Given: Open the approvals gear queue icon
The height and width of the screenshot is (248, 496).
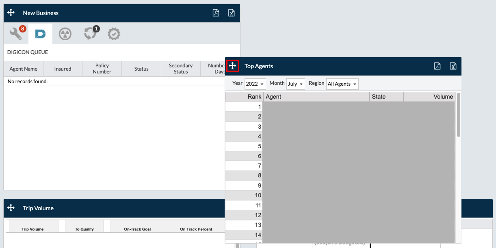Looking at the screenshot, I should click(114, 34).
